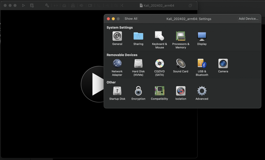Image resolution: width=265 pixels, height=160 pixels.
Task: Open Sharing settings
Action: [138, 38]
